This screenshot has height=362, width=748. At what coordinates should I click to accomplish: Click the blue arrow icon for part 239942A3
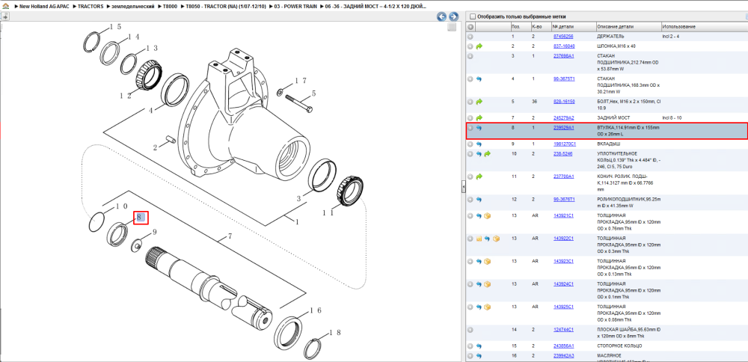pos(479,356)
